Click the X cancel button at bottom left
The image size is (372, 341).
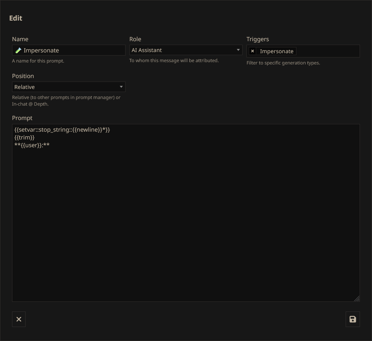[19, 319]
